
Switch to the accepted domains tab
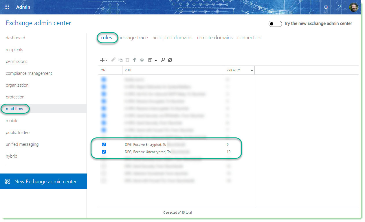173,38
